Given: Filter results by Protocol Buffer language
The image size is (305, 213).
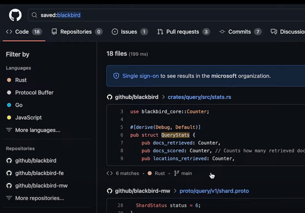Looking at the screenshot, I should pyautogui.click(x=34, y=93).
